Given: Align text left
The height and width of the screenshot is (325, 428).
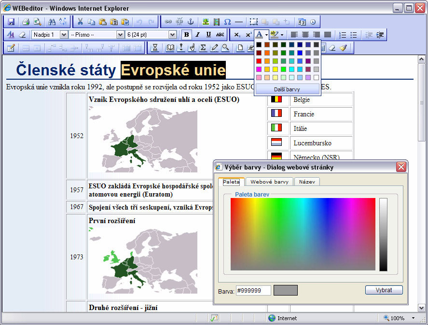Looking at the screenshot, I should (294, 35).
